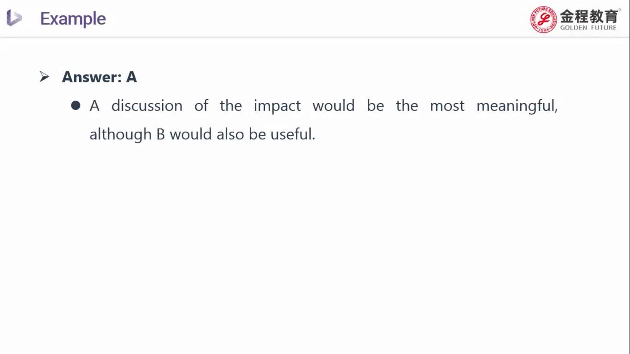630x354 pixels.
Task: Click the purple logo icon beside Example
Action: coord(14,18)
